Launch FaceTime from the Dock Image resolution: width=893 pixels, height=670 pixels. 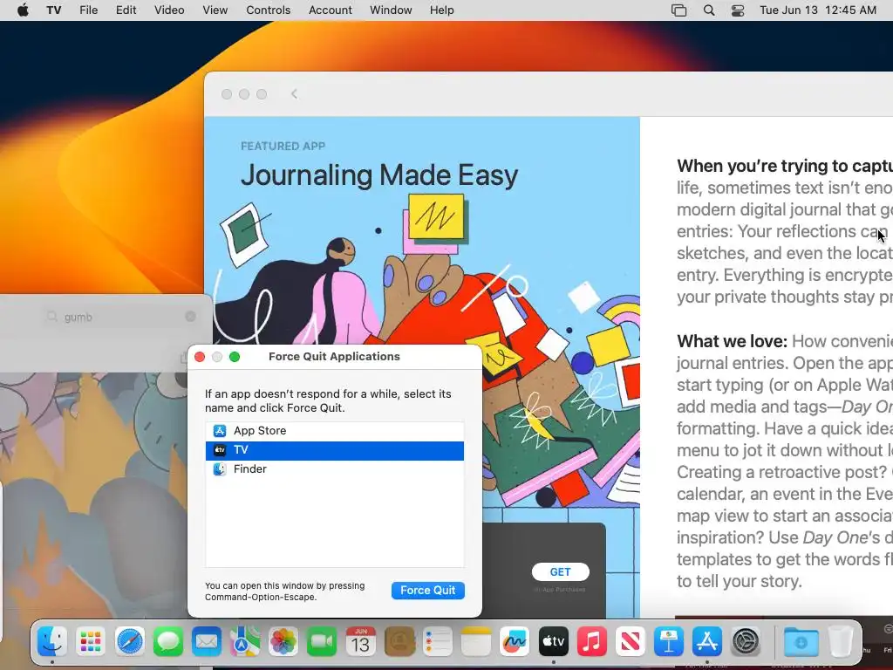(322, 643)
